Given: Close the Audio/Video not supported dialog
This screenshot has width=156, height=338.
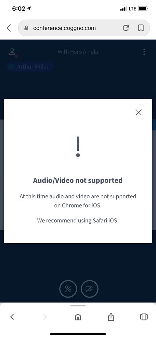Looking at the screenshot, I should (x=138, y=112).
